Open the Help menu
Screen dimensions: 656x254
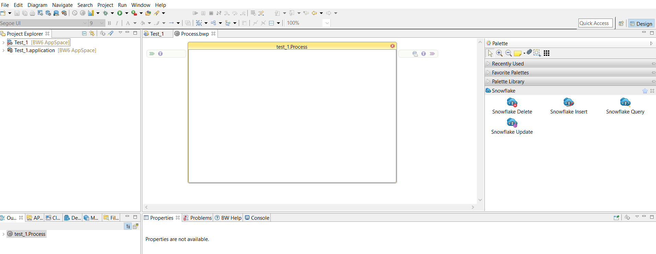point(160,5)
